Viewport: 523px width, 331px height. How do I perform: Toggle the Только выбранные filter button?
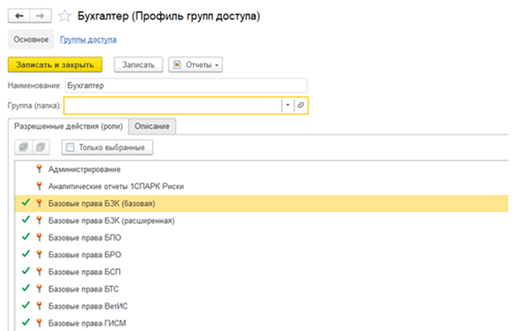click(x=107, y=147)
